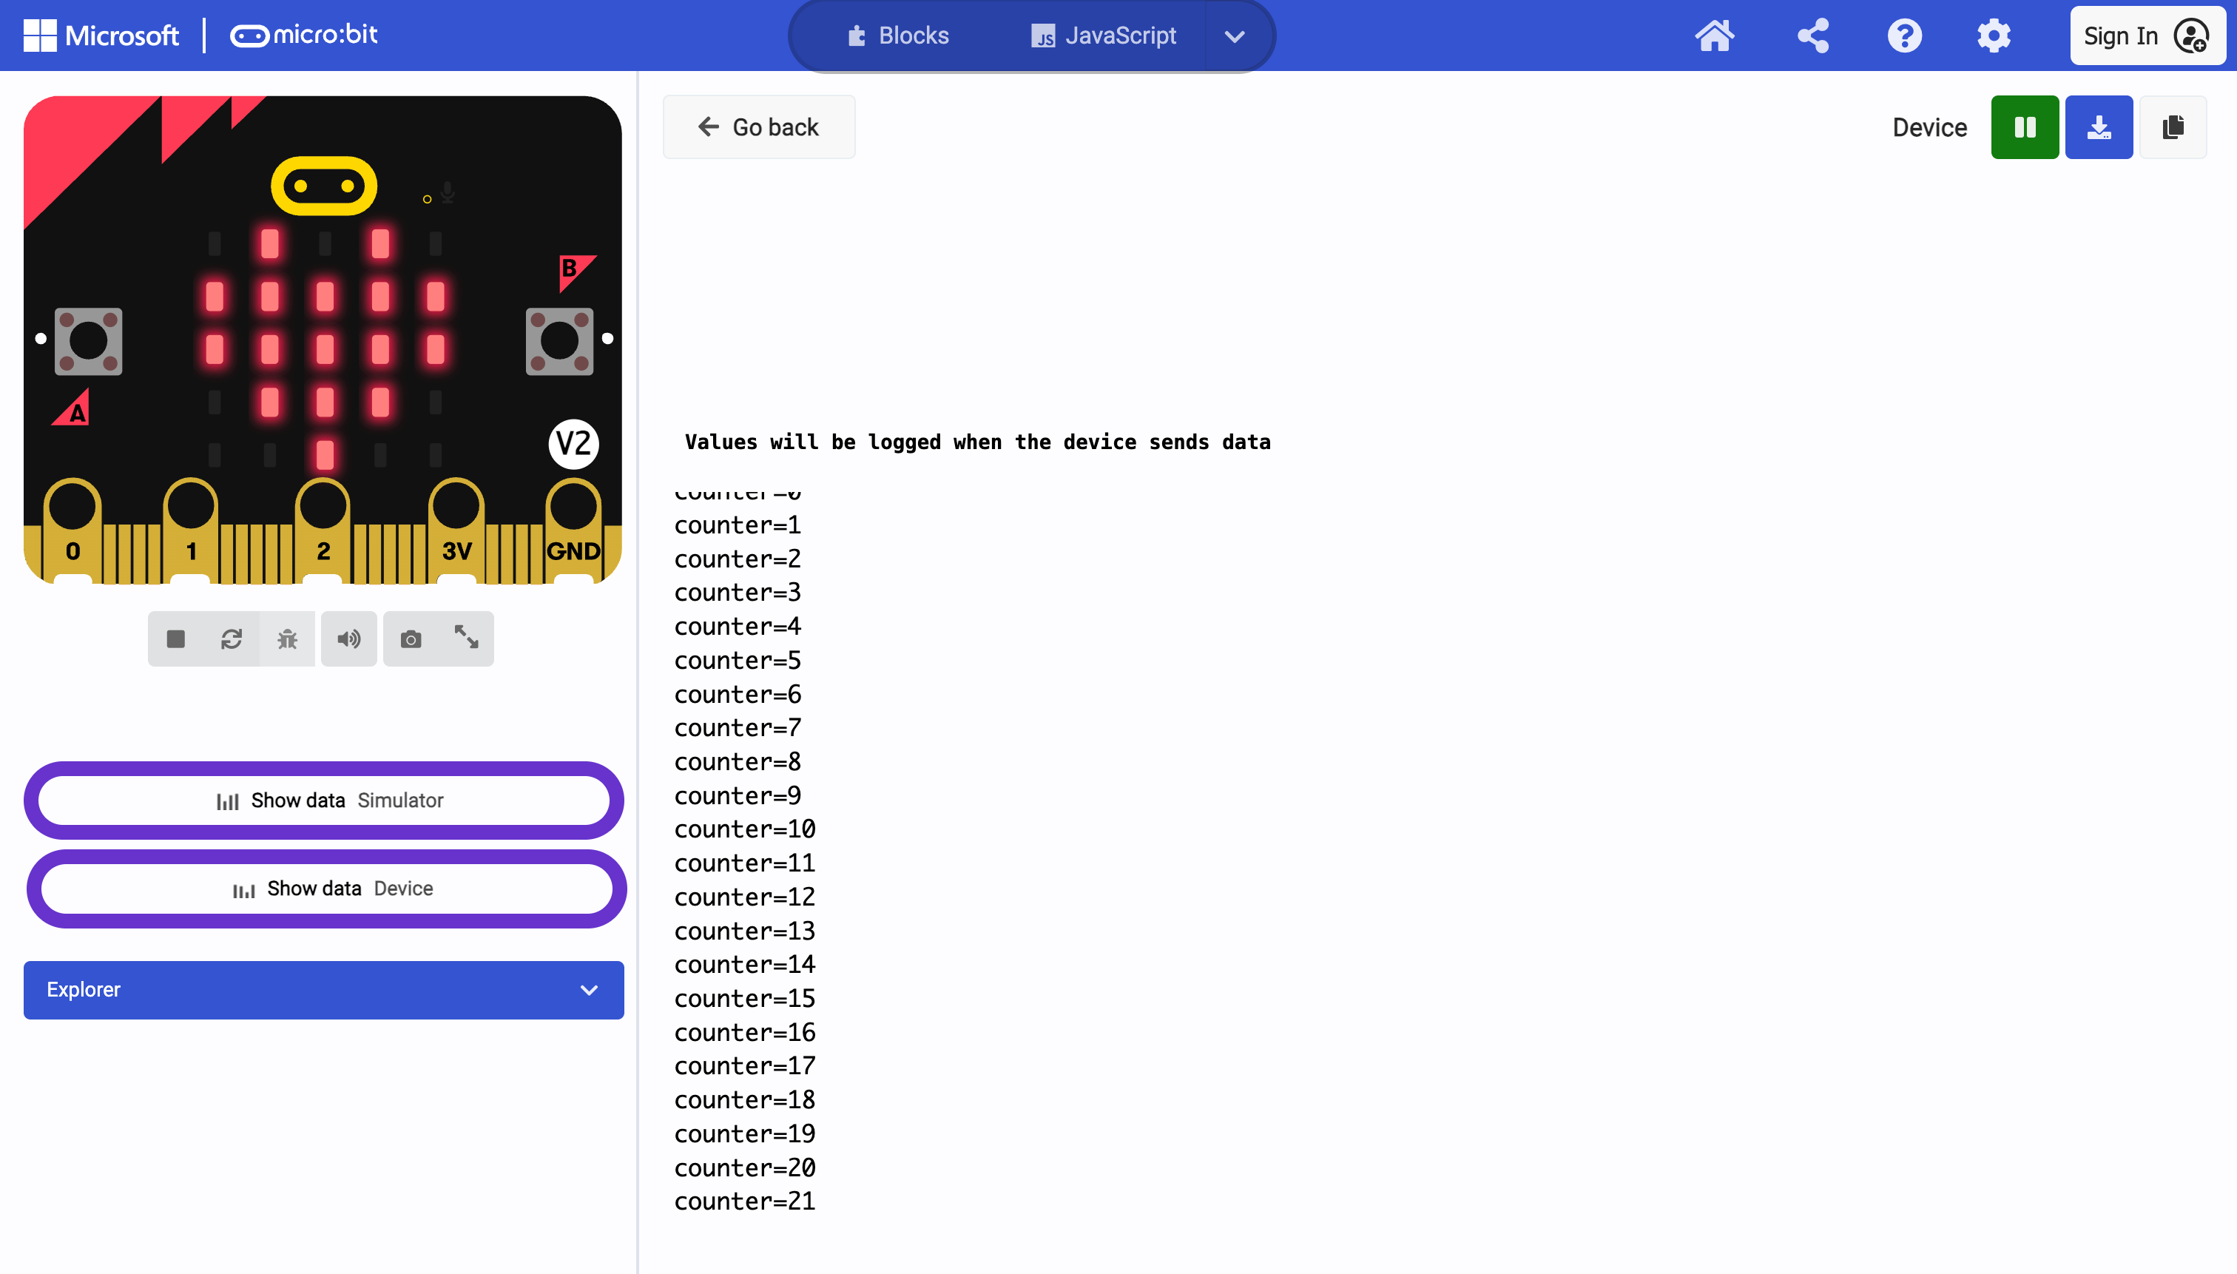Click Show data Simulator button
The image size is (2237, 1274).
324,800
